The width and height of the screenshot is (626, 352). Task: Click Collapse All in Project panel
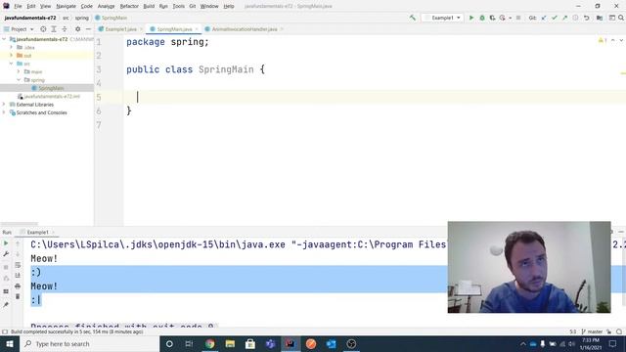(x=65, y=29)
